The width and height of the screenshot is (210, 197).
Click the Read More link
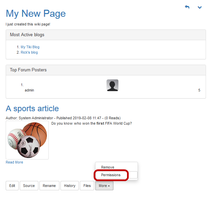(x=14, y=162)
